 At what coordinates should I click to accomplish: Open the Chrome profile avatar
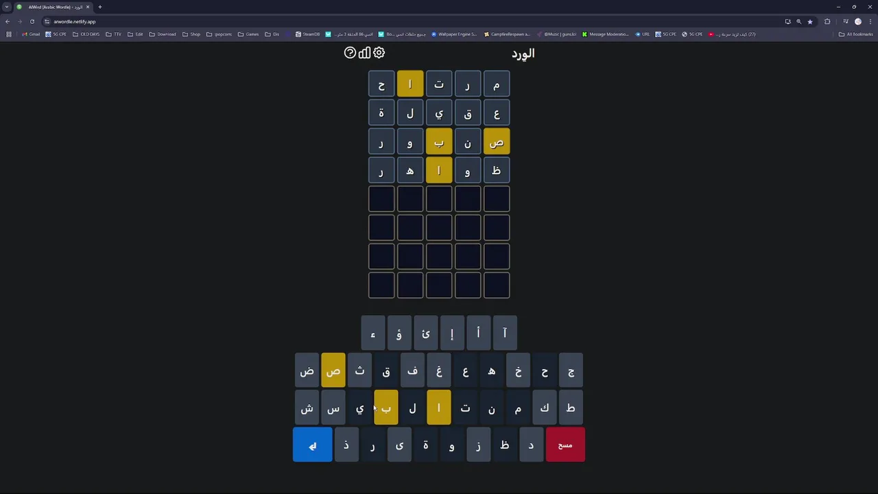click(x=857, y=21)
